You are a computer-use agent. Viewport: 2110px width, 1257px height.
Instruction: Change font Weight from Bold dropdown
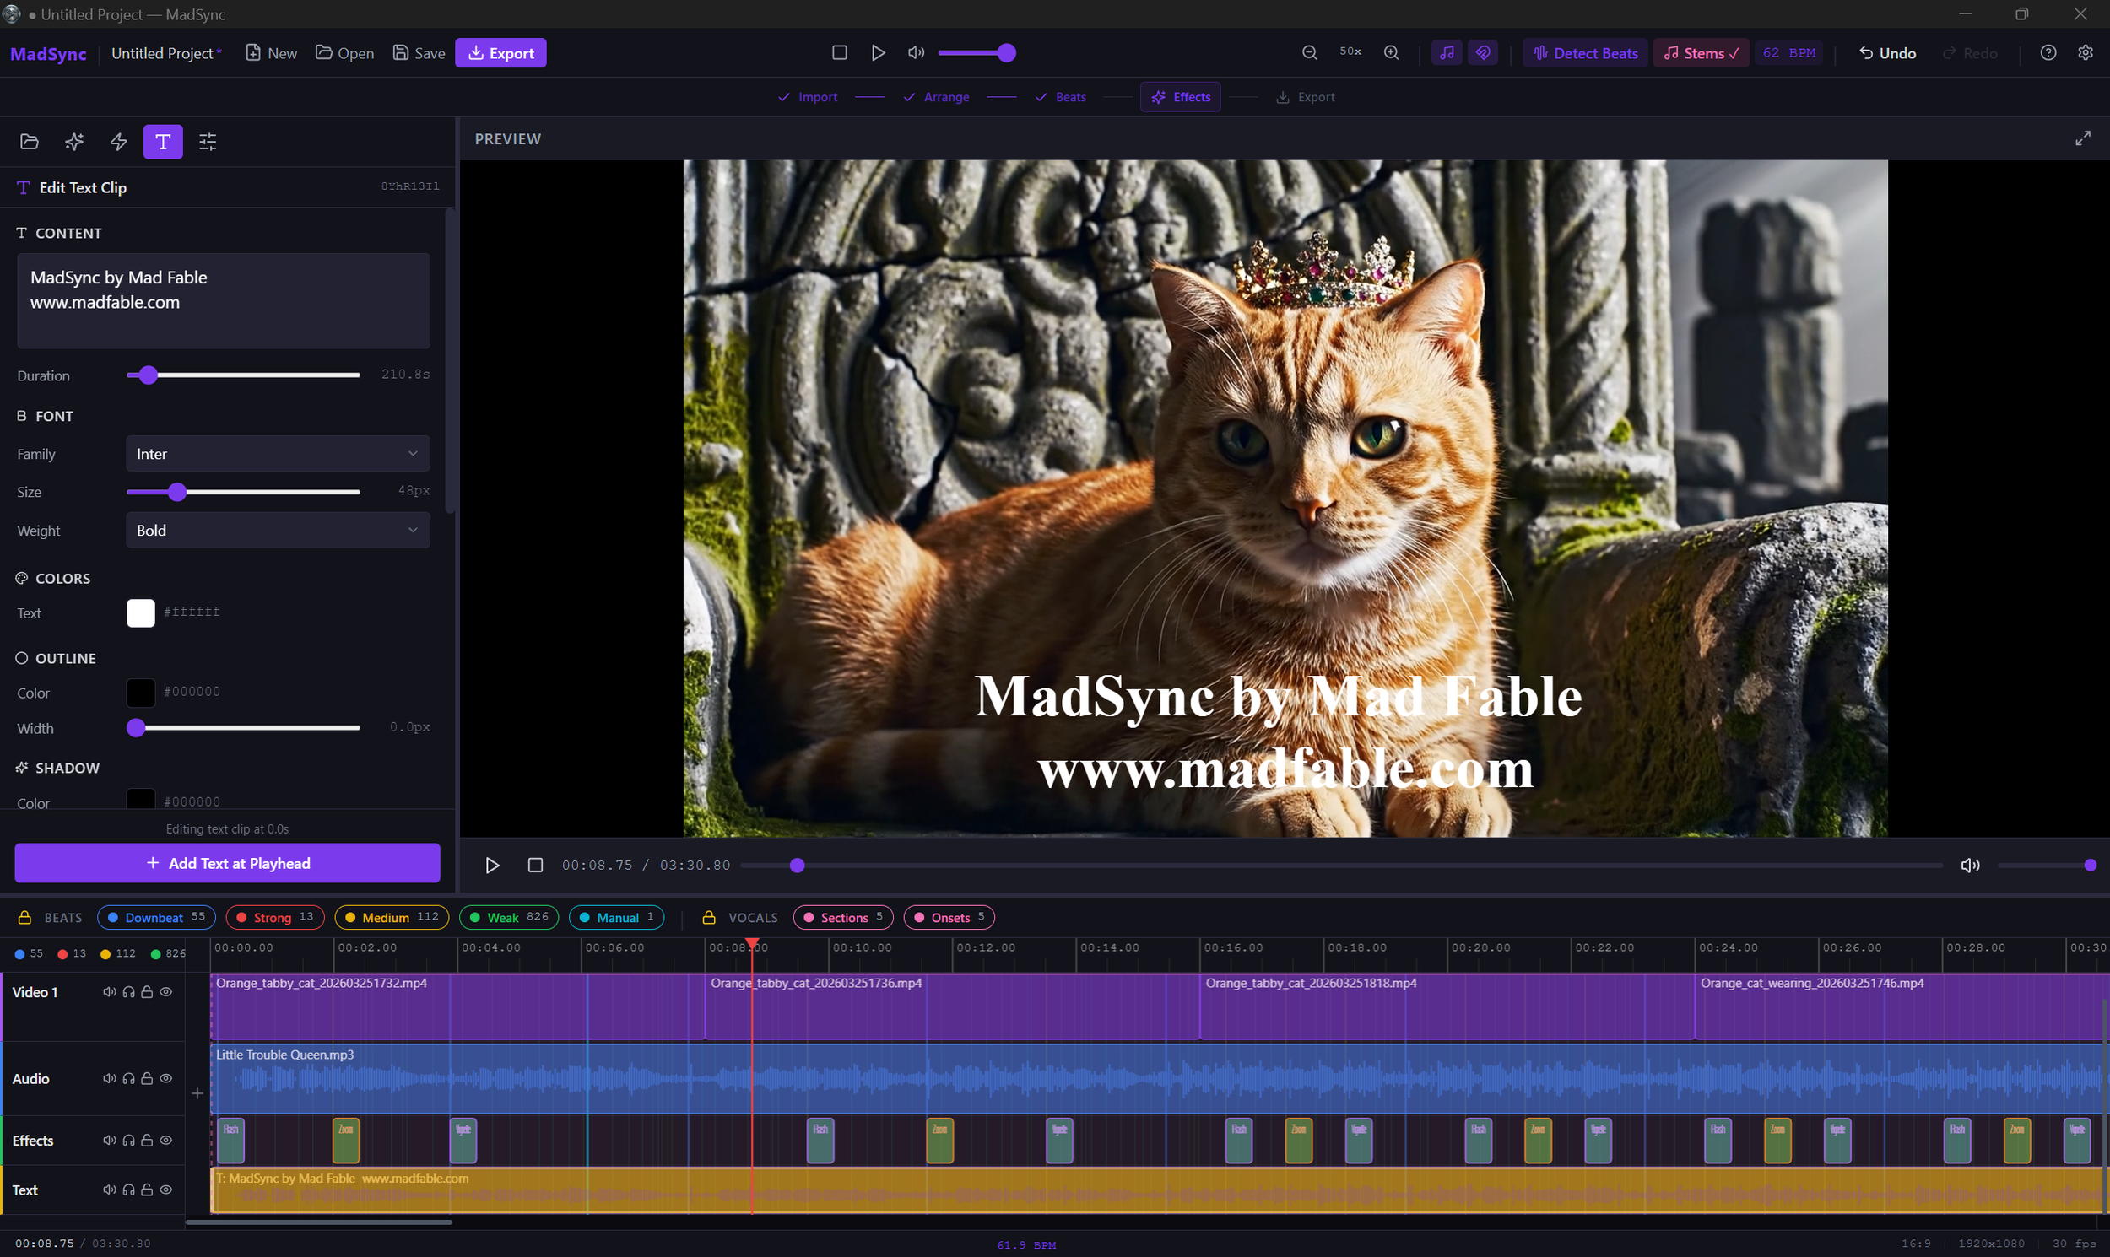(x=277, y=531)
